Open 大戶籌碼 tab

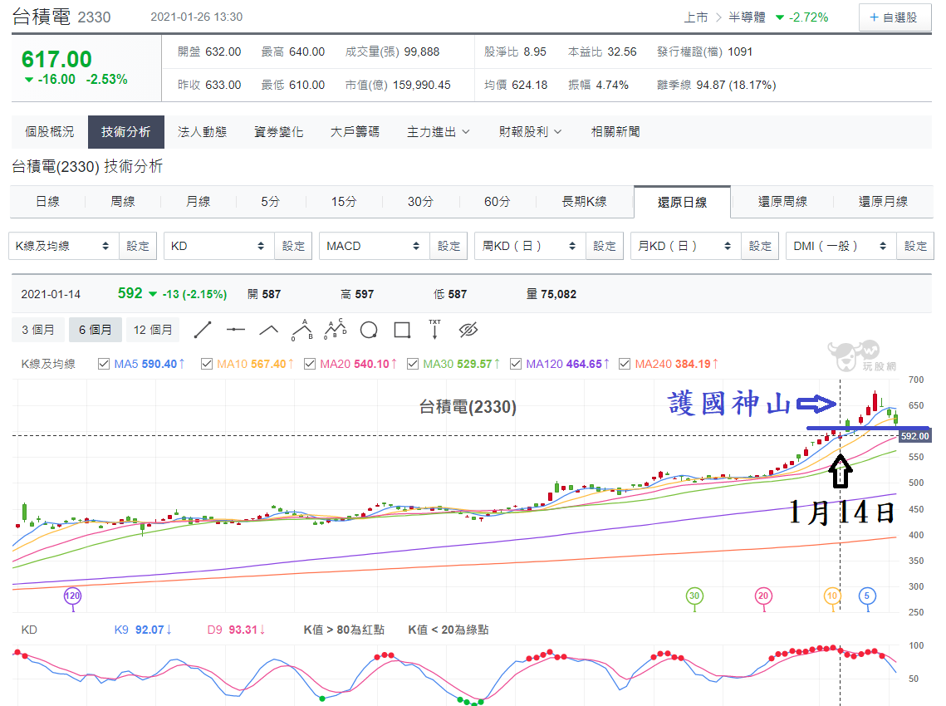tap(355, 131)
